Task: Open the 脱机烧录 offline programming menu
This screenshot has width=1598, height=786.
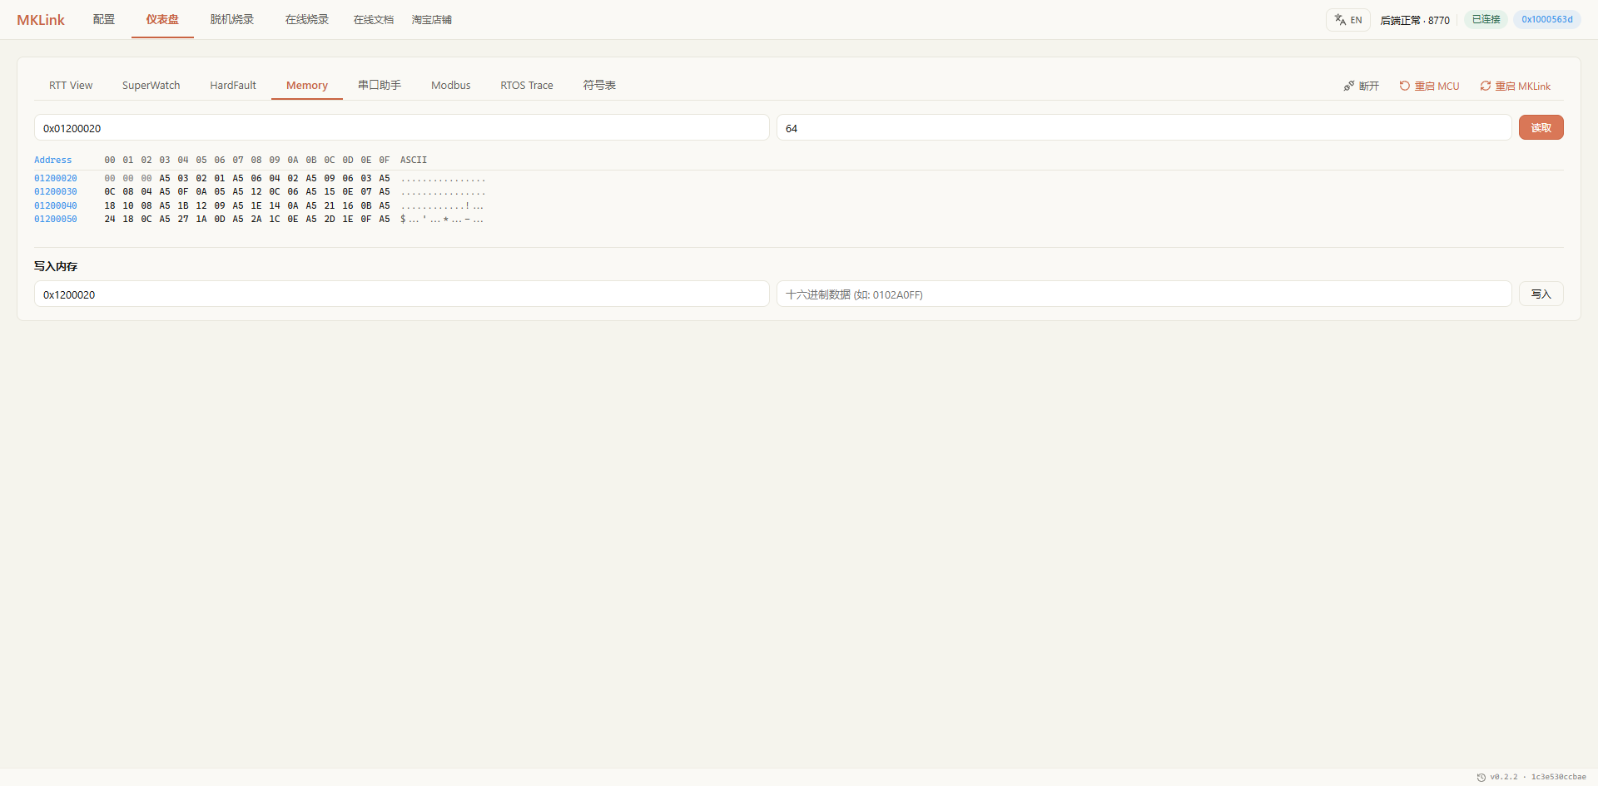Action: pyautogui.click(x=231, y=19)
